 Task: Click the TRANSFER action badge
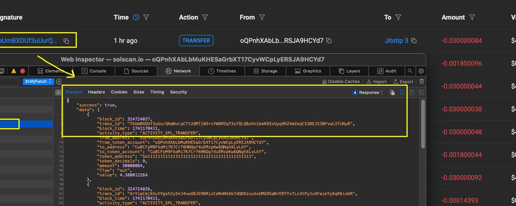coord(196,41)
